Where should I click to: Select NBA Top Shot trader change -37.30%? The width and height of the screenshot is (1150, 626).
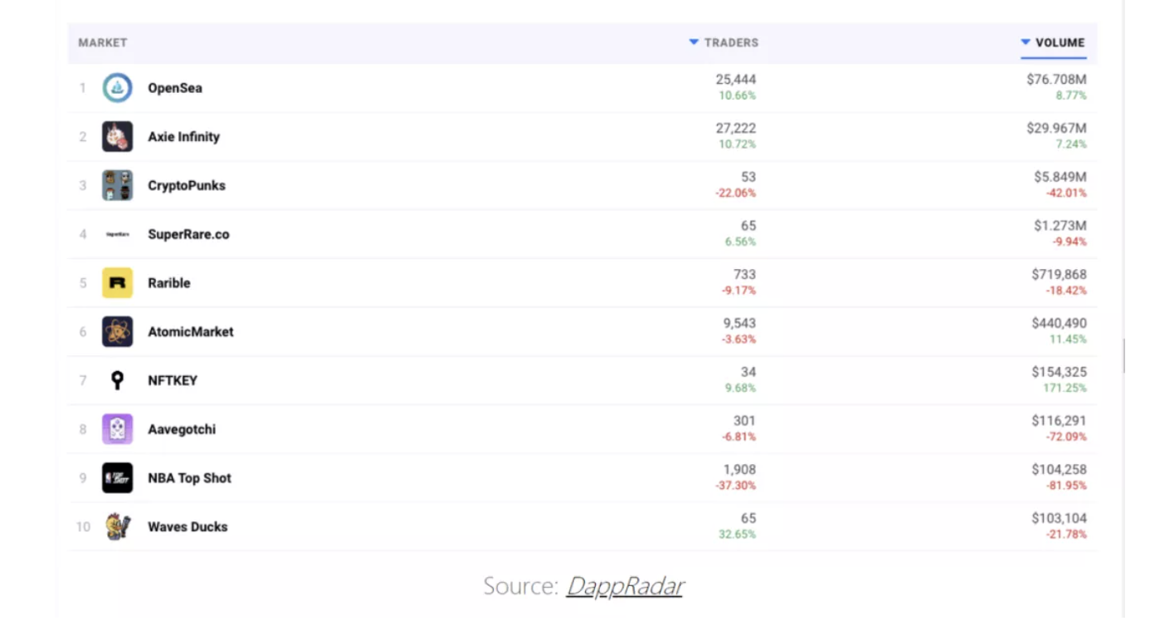736,486
